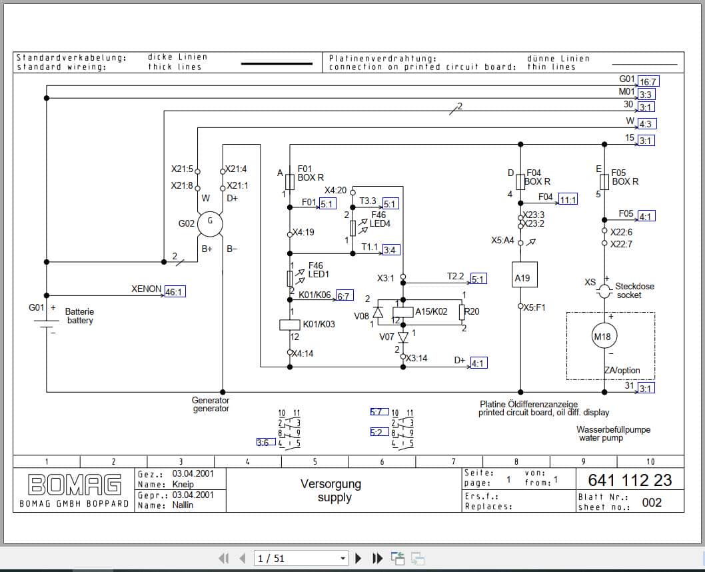Open the 3:1 reference beside line 15
The height and width of the screenshot is (572, 705).
[646, 140]
